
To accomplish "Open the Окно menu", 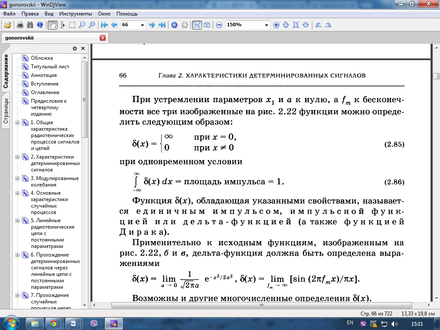I will coord(104,14).
